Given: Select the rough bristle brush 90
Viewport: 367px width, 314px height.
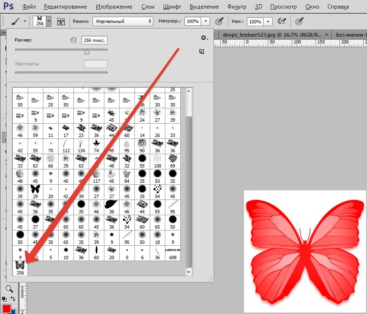Looking at the screenshot, I should pos(142,146).
